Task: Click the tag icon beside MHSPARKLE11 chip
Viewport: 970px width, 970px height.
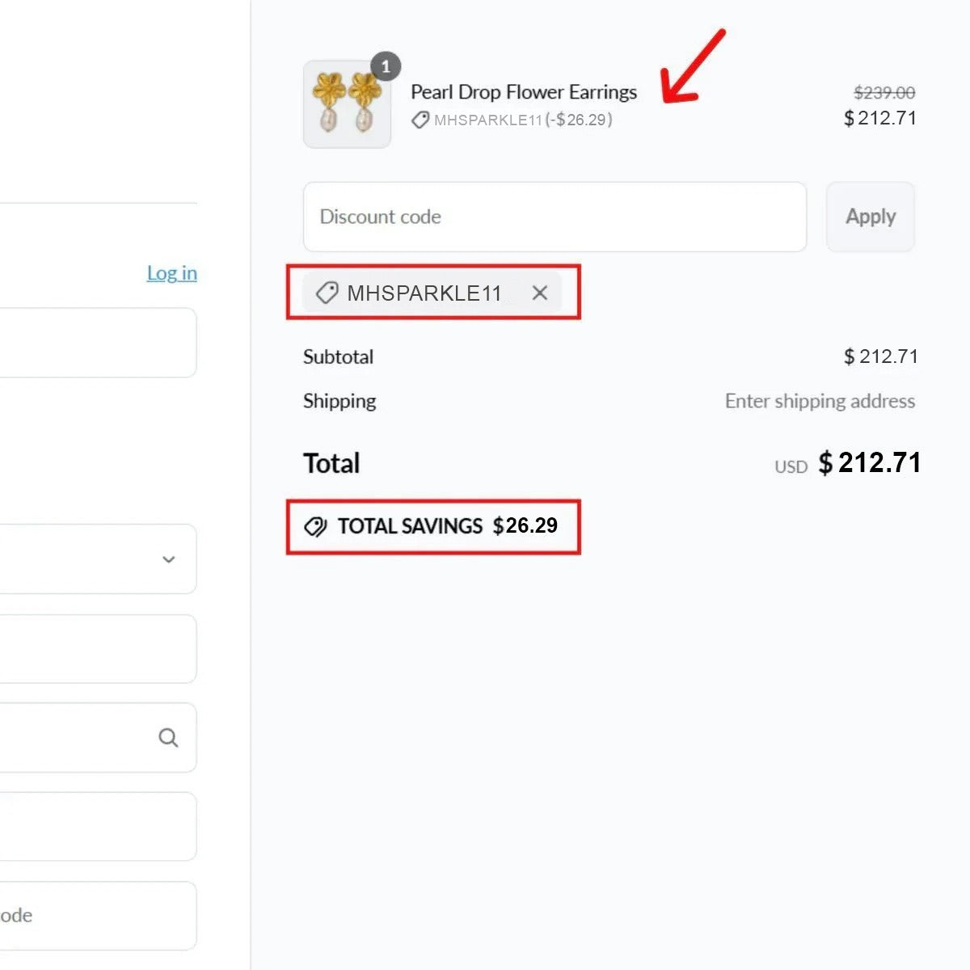Action: [x=327, y=293]
